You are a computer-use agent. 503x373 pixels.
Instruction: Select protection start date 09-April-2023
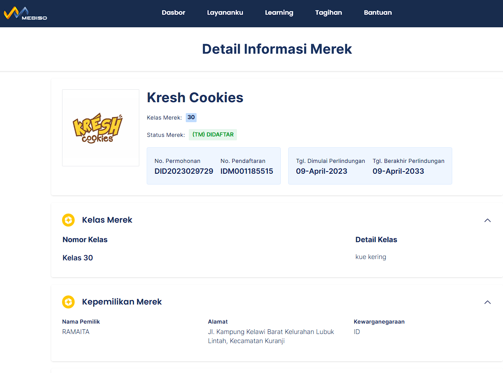click(322, 171)
